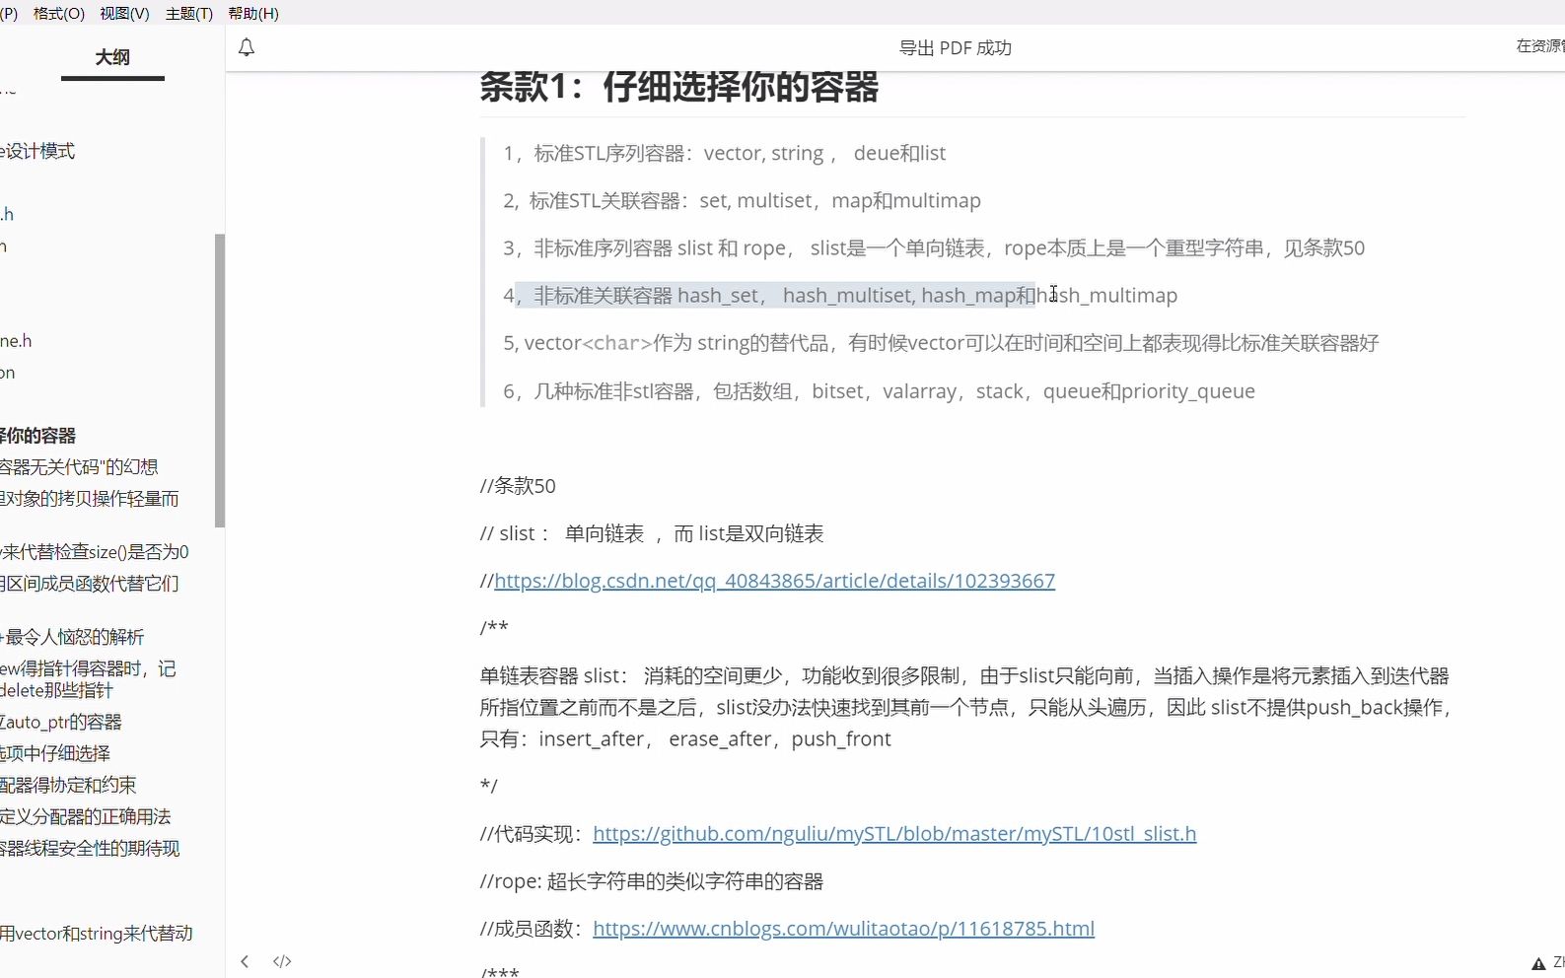Open the 格式(O) menu
Screen dimensions: 1565x978
click(x=59, y=13)
